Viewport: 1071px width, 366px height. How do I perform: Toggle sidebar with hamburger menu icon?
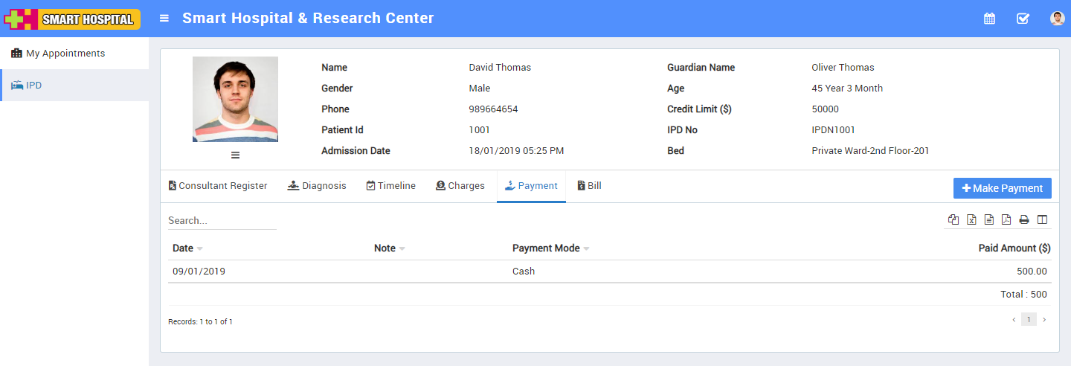164,18
